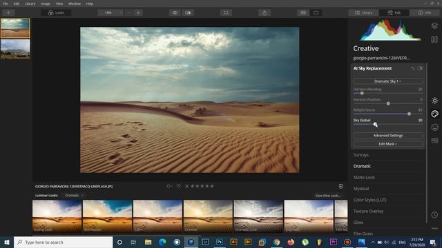Click the Sky Global slider handle
This screenshot has width=442, height=248.
click(375, 124)
